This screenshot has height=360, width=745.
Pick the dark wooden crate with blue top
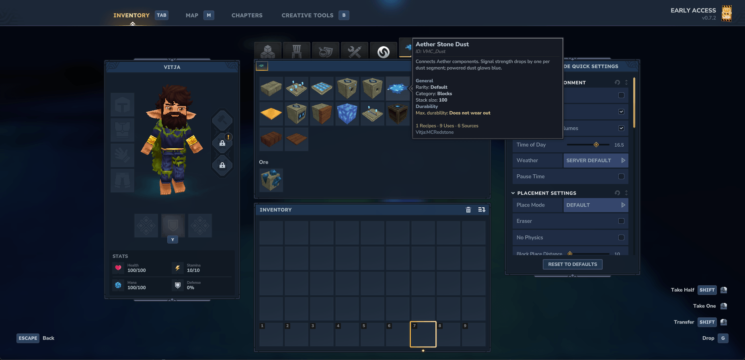tap(398, 114)
